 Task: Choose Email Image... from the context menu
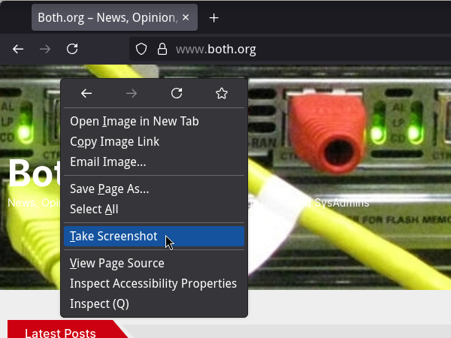pyautogui.click(x=107, y=161)
